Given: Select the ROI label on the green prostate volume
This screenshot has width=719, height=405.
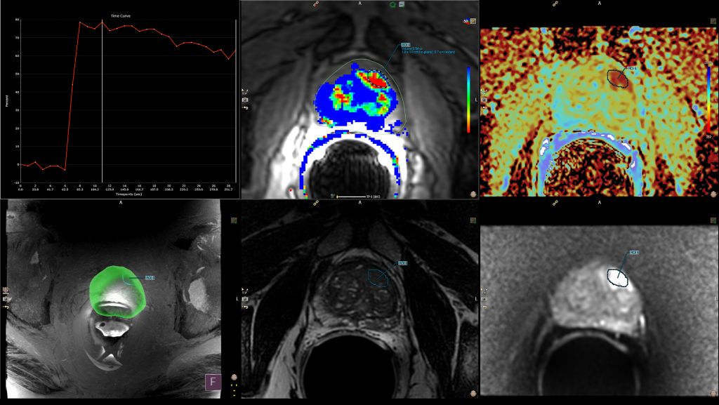Looking at the screenshot, I should pos(150,278).
